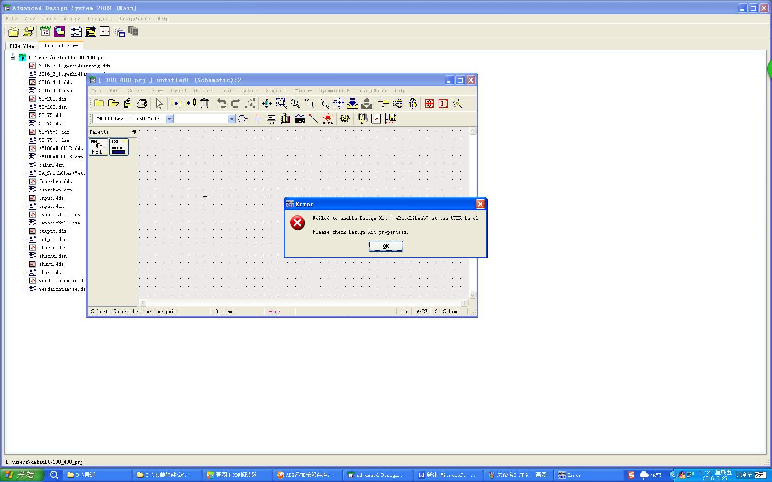Click schematic vertical scroll down arrow

coord(472,295)
